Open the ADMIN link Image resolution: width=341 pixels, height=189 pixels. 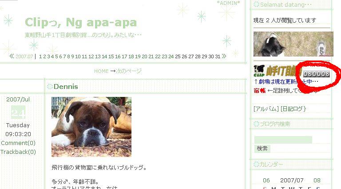(x=229, y=3)
